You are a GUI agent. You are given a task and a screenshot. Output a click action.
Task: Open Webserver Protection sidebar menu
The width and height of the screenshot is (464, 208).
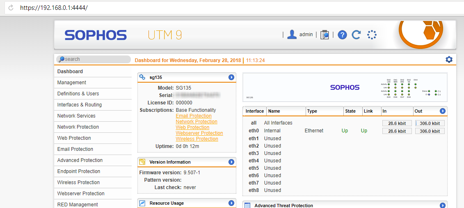pyautogui.click(x=93, y=194)
